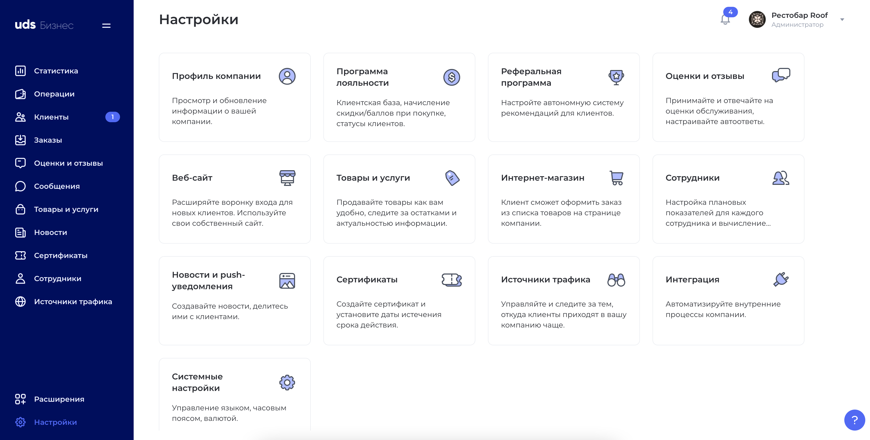Click the Веб-сайт storefront icon
This screenshot has width=870, height=440.
pyautogui.click(x=287, y=178)
